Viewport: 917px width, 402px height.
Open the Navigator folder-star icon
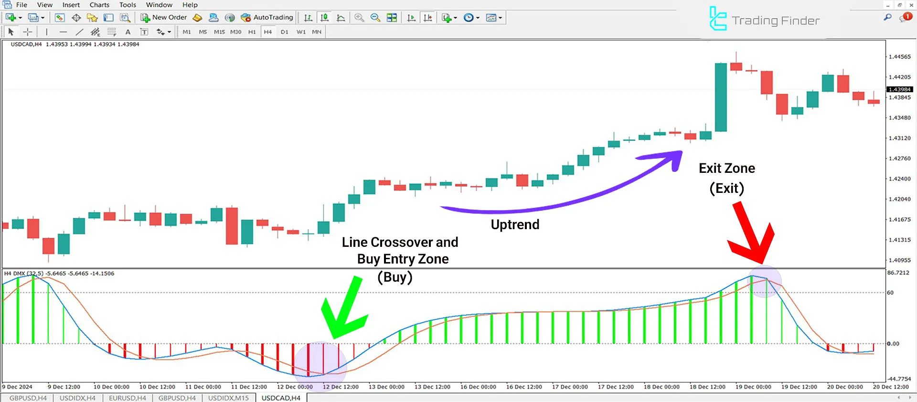(x=92, y=18)
